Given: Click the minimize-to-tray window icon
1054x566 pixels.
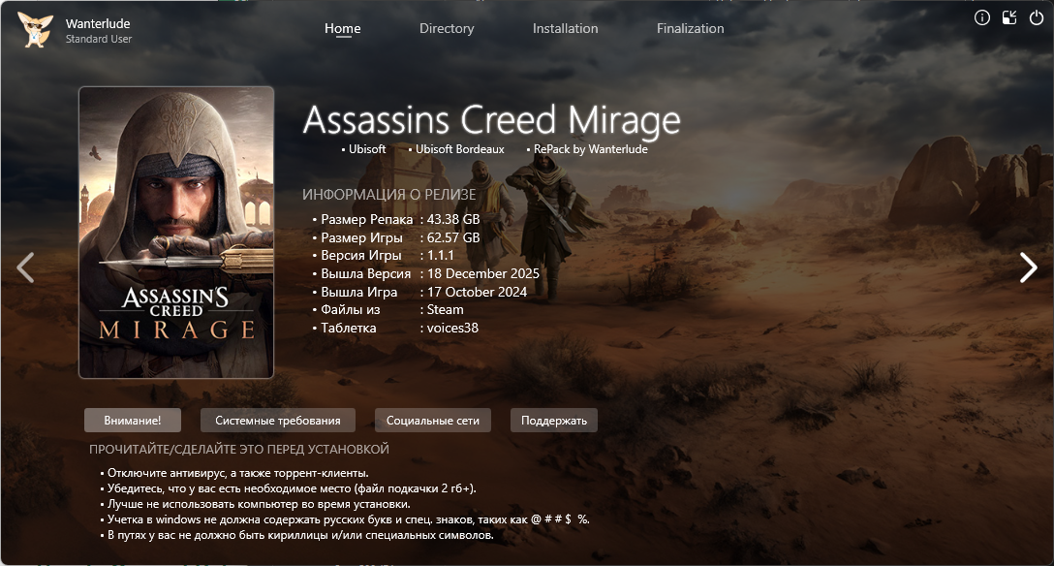Looking at the screenshot, I should (1009, 18).
